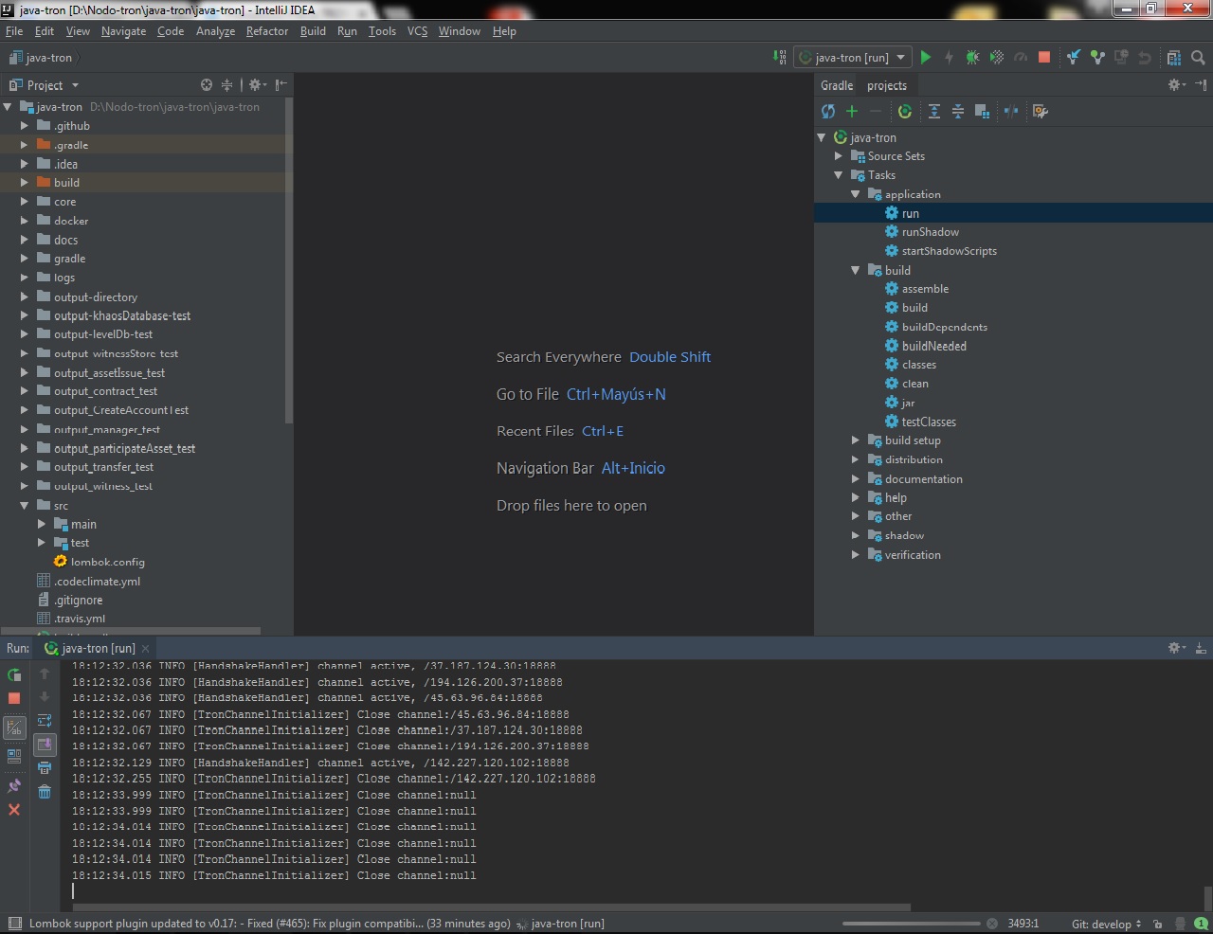The image size is (1213, 934).
Task: Close the java-tron [run] tab
Action: 145,649
